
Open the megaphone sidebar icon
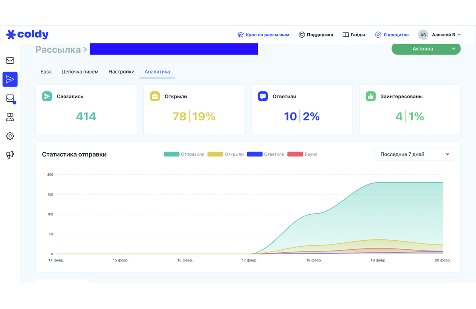coord(10,155)
